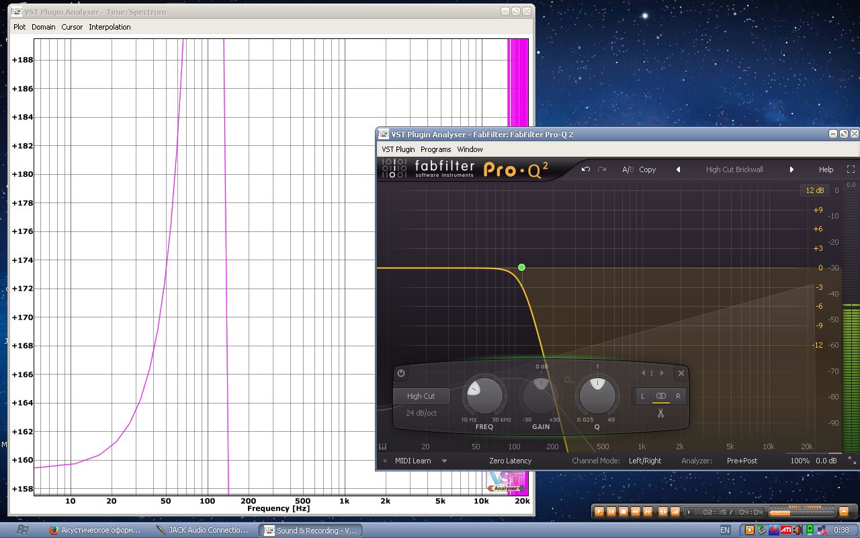Open High Cut Brickwall preset menu
This screenshot has height=538, width=860.
(734, 169)
